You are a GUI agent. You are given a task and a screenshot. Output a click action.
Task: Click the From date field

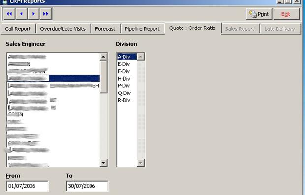pyautogui.click(x=27, y=186)
